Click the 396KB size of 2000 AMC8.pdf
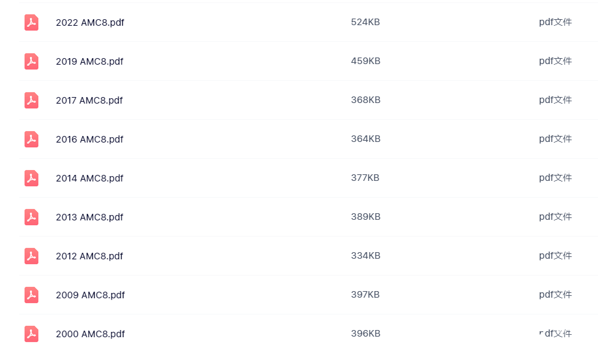This screenshot has height=348, width=598. tap(366, 333)
